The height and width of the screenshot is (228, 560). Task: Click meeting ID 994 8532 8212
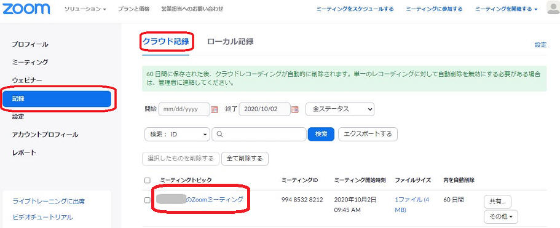tap(302, 200)
